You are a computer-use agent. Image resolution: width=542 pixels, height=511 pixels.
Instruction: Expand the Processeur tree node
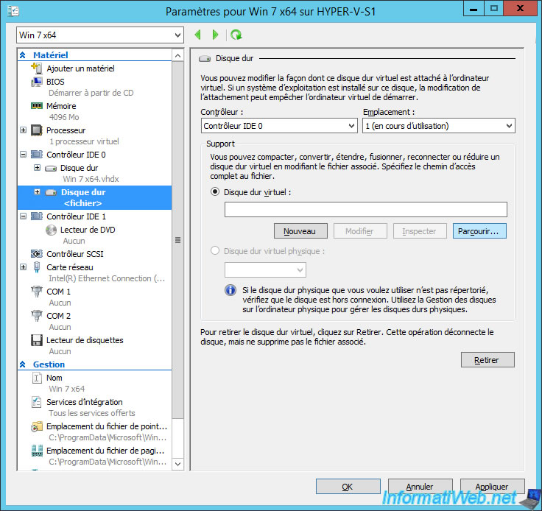[x=23, y=130]
